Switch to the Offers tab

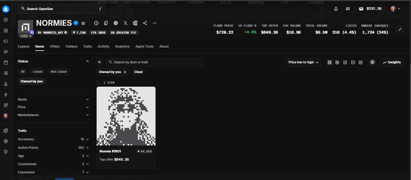[x=55, y=46]
